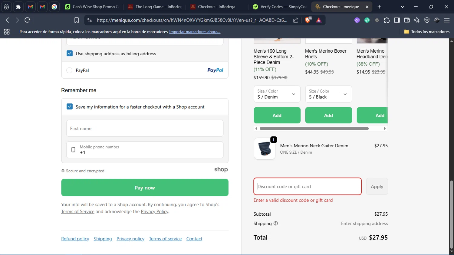Uncheck save my information for Shop checkbox
The width and height of the screenshot is (454, 255).
(x=70, y=106)
